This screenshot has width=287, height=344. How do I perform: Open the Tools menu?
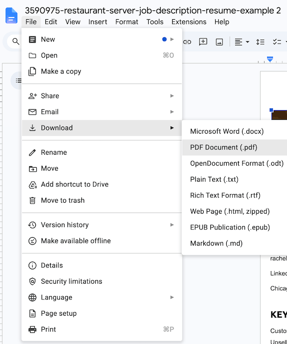[x=155, y=22]
